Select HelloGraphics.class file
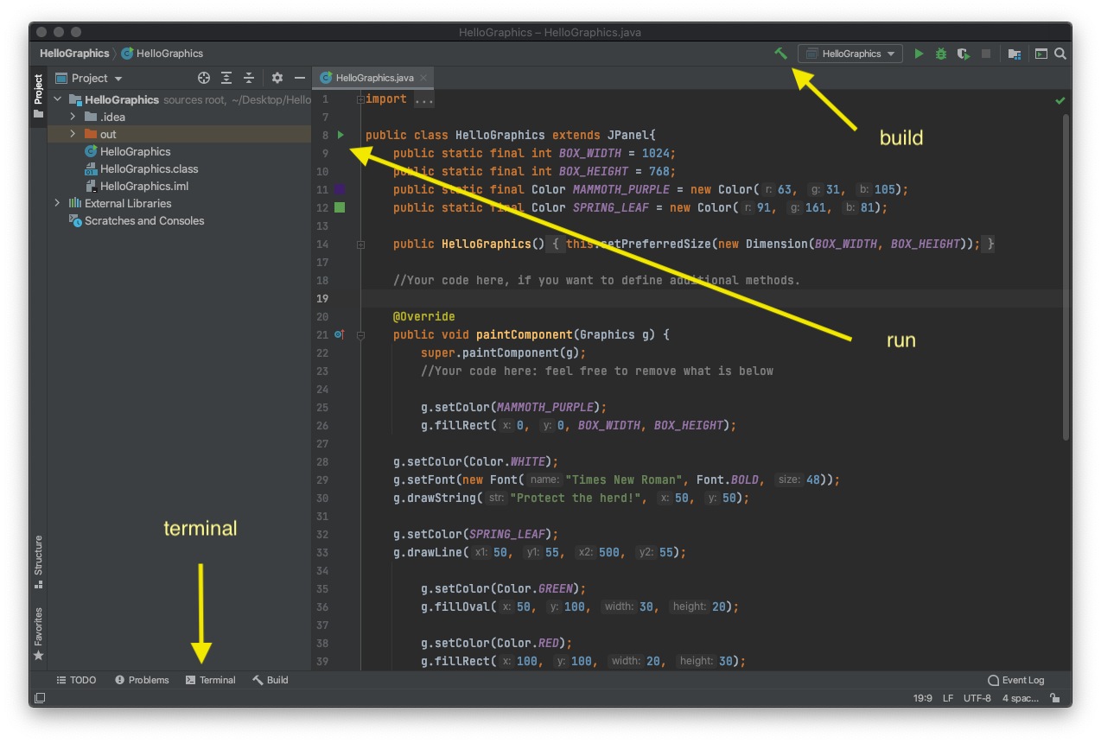Screen dimensions: 1101x743 click(142, 168)
